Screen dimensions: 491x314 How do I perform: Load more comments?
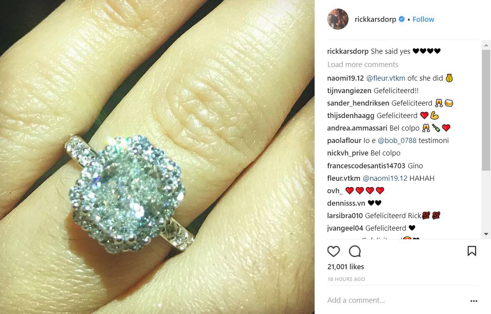coord(363,65)
